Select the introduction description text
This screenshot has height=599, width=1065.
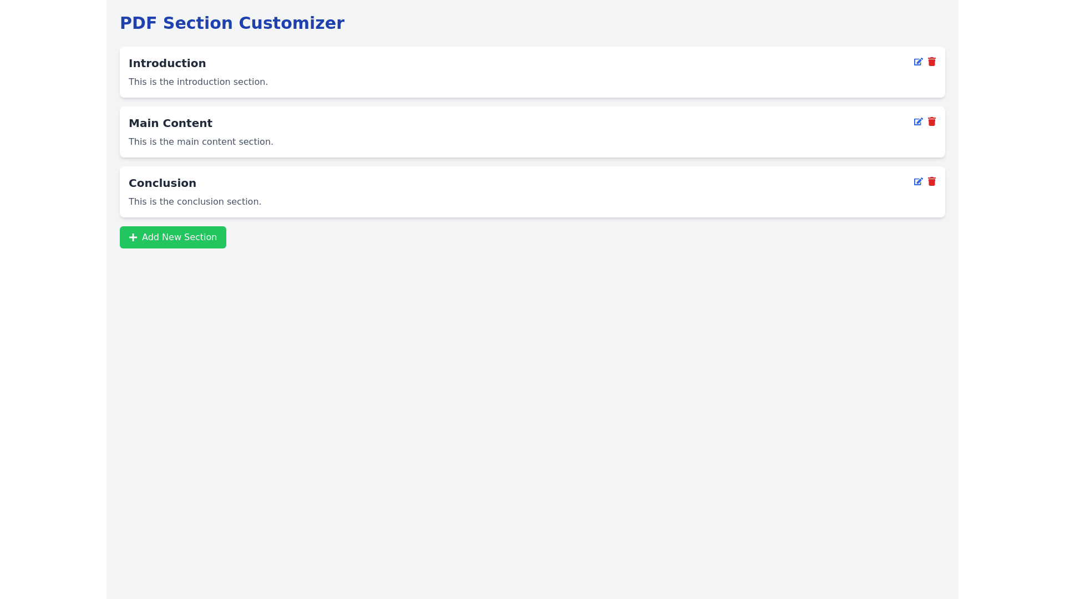tap(198, 82)
